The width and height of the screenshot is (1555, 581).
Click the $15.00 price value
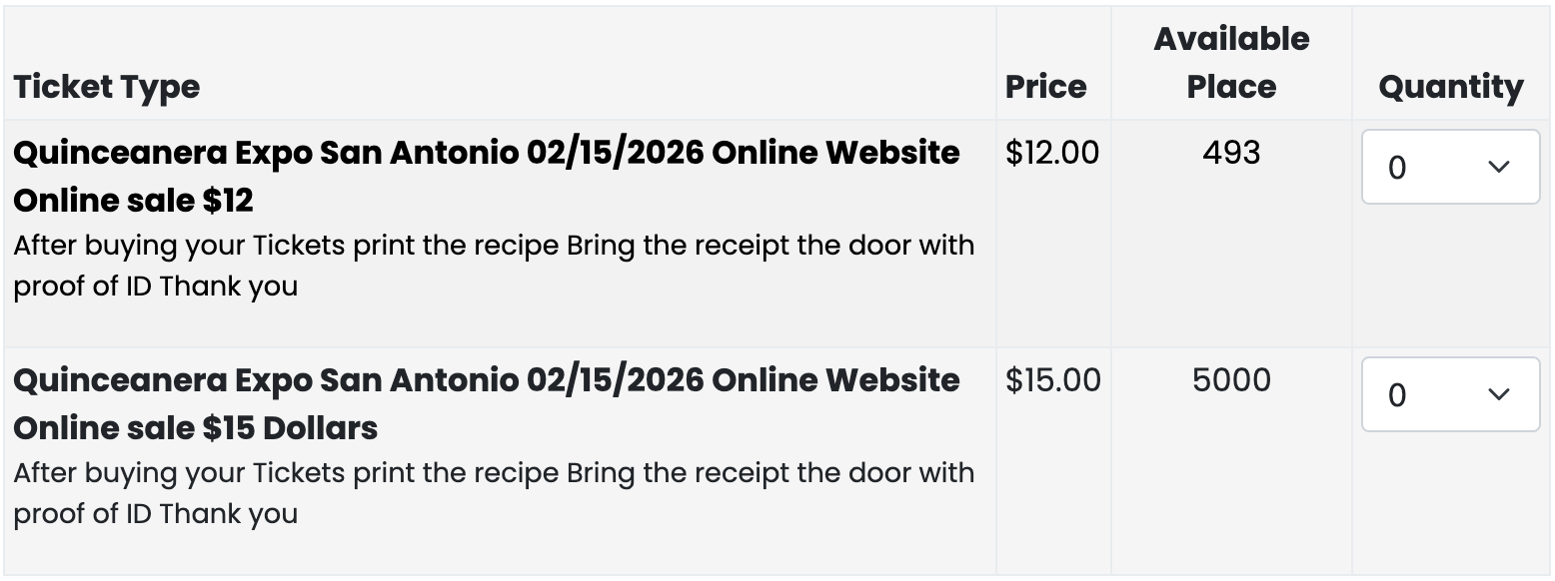(1053, 380)
